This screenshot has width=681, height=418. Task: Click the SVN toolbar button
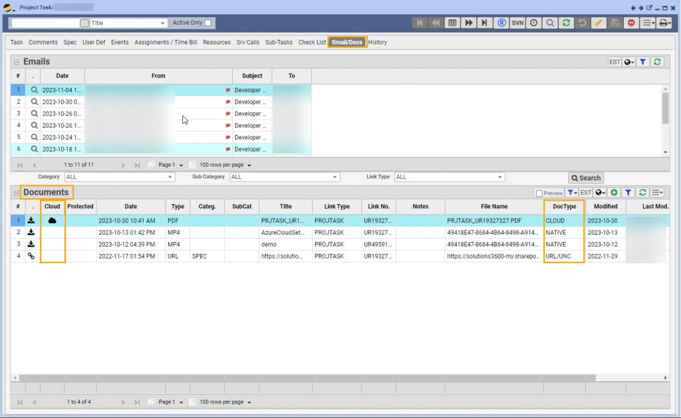(517, 23)
